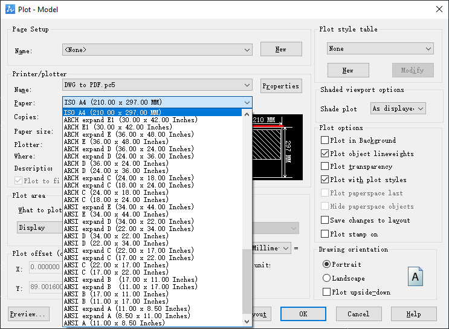Select ANSI expand A (8.50 x 11.00 Inches)
Viewport: 449px width, 329px height.
point(152,316)
